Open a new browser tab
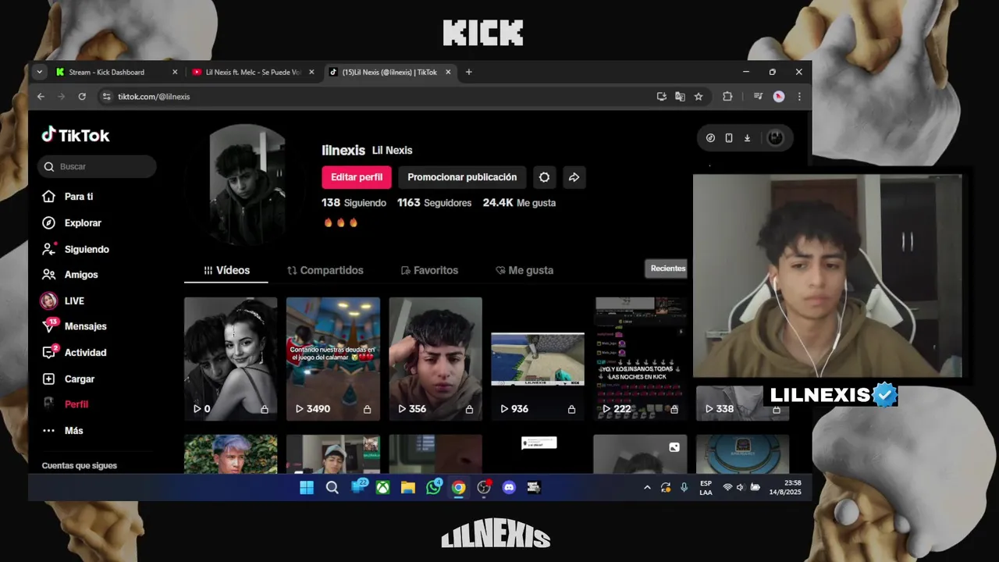 468,72
